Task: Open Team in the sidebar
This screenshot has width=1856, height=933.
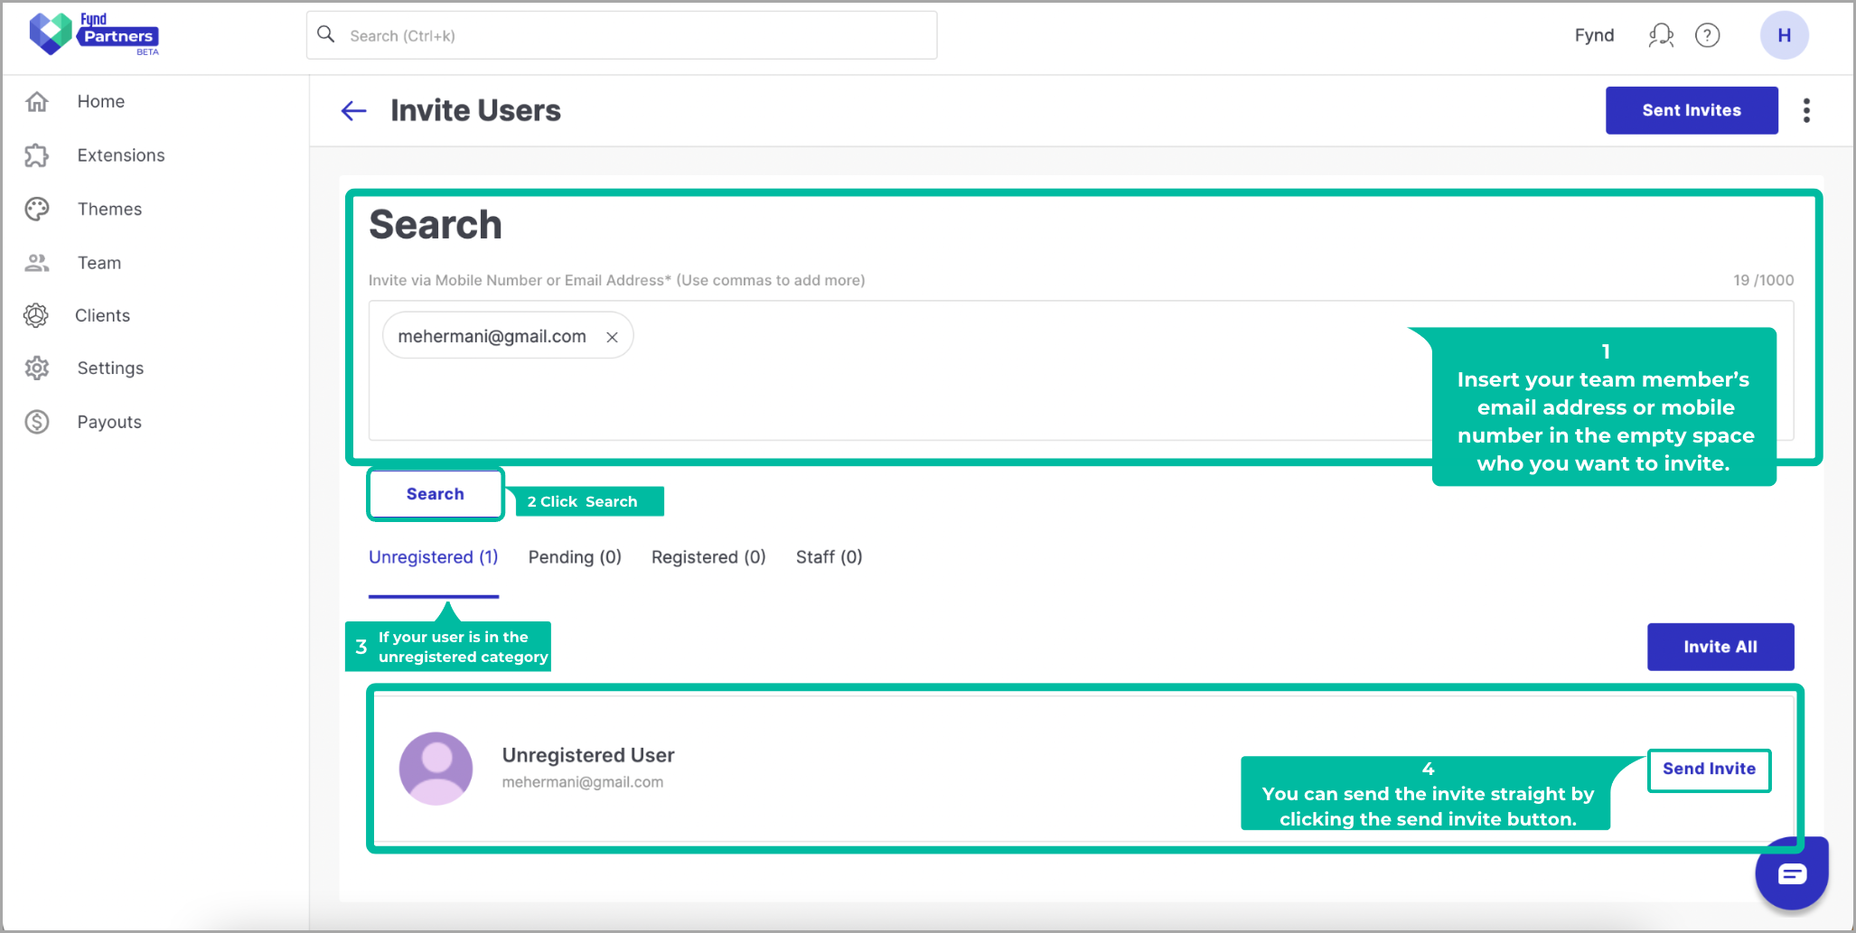Action: [99, 263]
